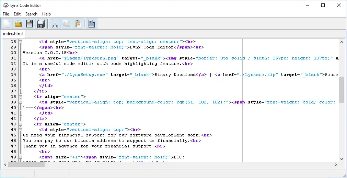Maximize the Lynx Code Editor window
This screenshot has height=178, width=347.
click(x=323, y=5)
